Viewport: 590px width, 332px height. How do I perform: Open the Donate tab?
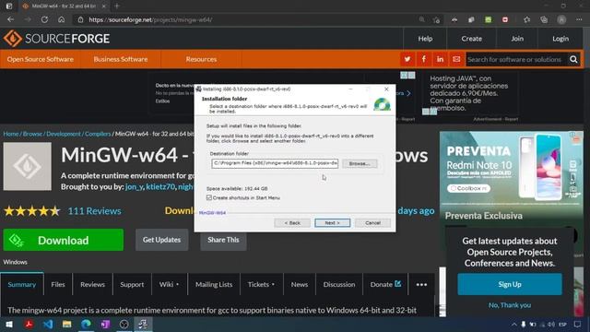[385, 285]
